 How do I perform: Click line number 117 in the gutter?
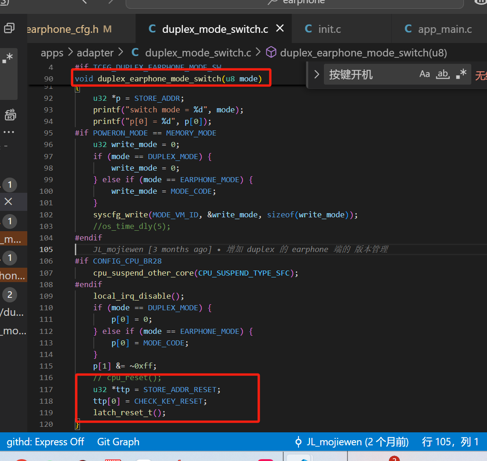[46, 389]
